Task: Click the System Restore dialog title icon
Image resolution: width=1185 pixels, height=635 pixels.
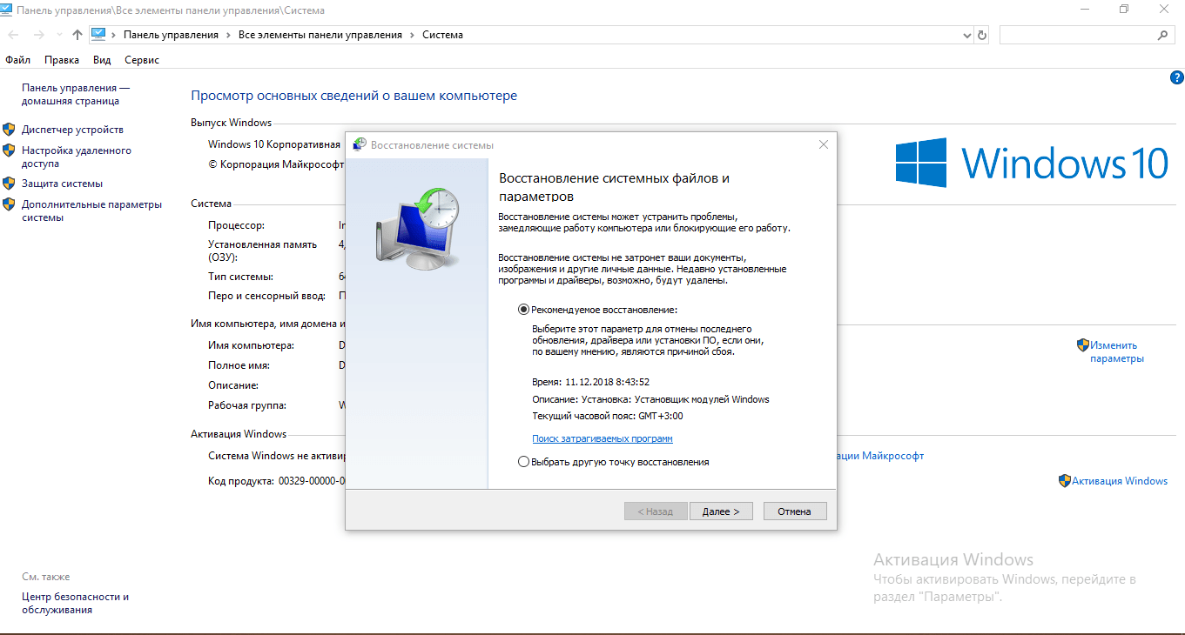Action: [359, 144]
